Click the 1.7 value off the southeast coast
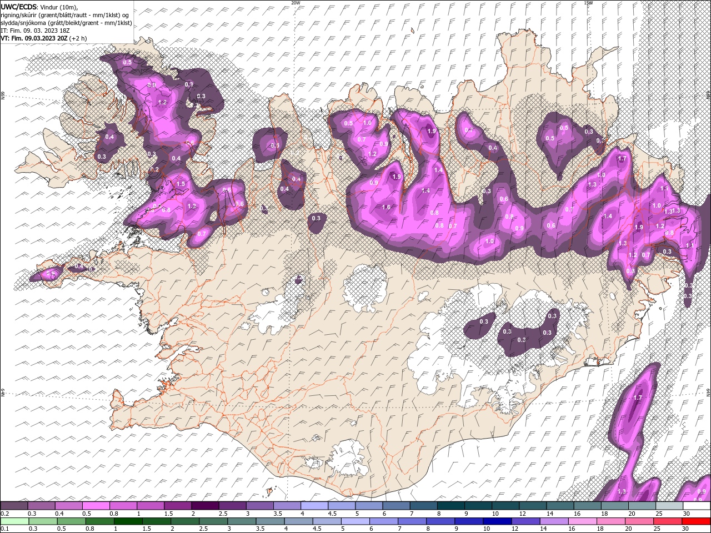This screenshot has width=711, height=533. click(x=638, y=398)
